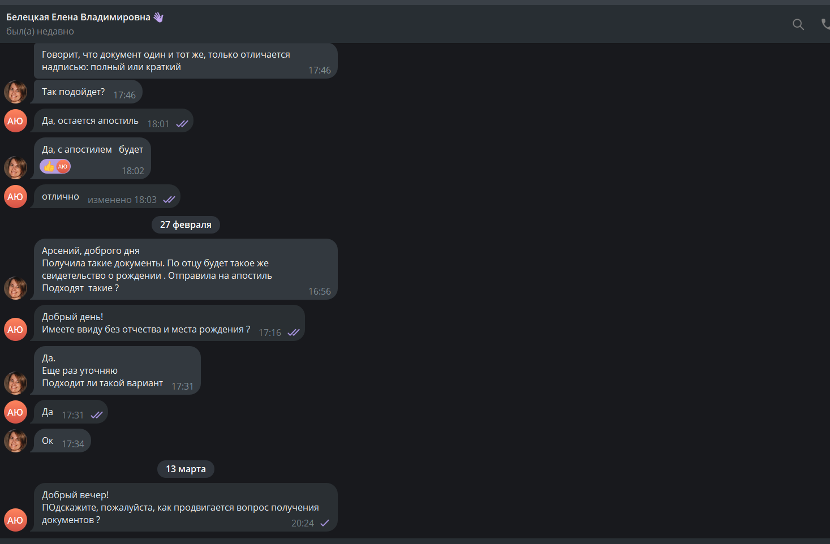The image size is (830, 544).
Task: Click the '27 февраля' date separator
Action: click(x=186, y=224)
